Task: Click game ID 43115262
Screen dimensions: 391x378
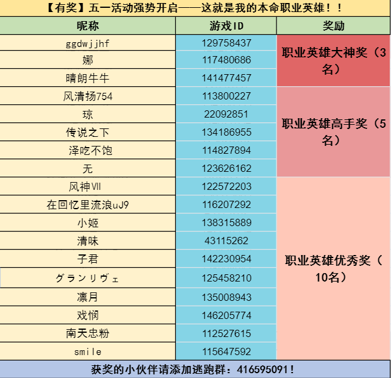Action: [x=226, y=241]
